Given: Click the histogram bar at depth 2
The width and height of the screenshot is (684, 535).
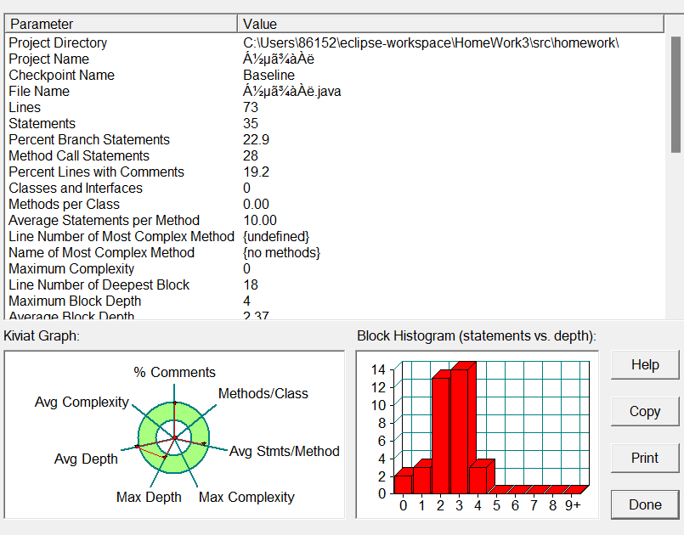Looking at the screenshot, I should tap(441, 435).
